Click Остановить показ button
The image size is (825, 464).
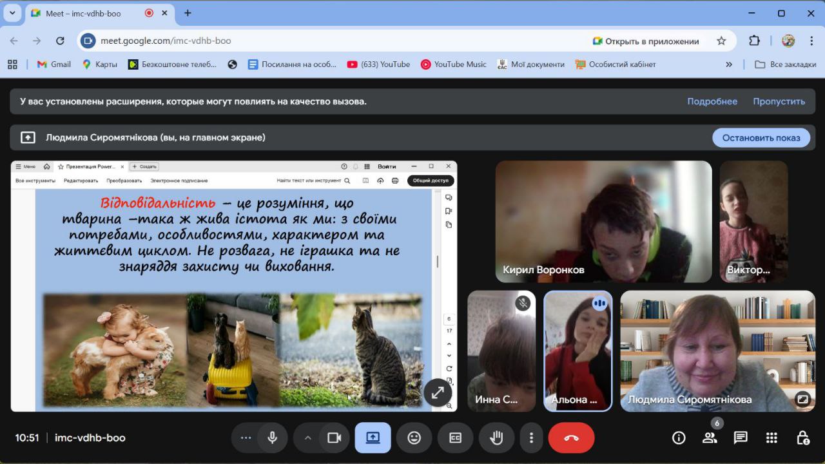(761, 137)
